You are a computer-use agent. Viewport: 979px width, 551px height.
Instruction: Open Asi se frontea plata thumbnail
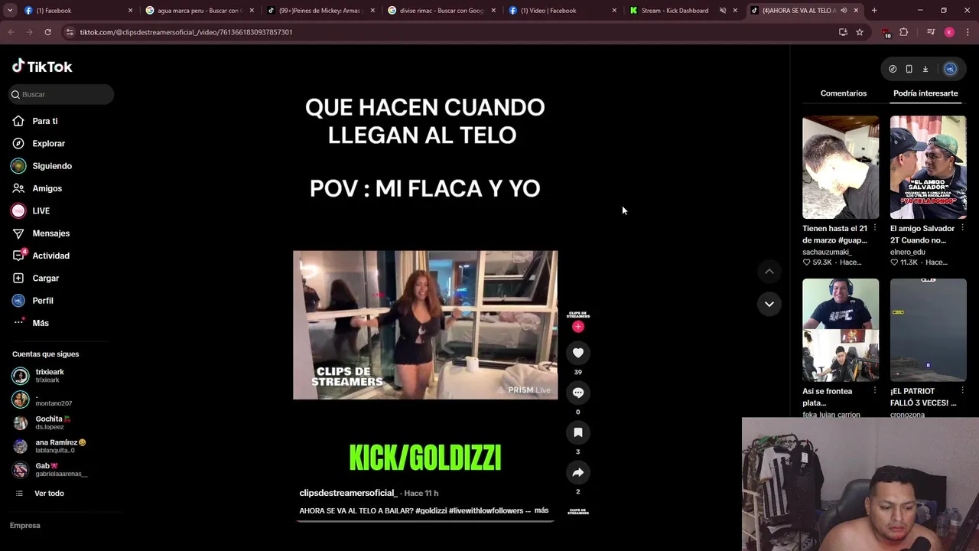[x=841, y=330]
